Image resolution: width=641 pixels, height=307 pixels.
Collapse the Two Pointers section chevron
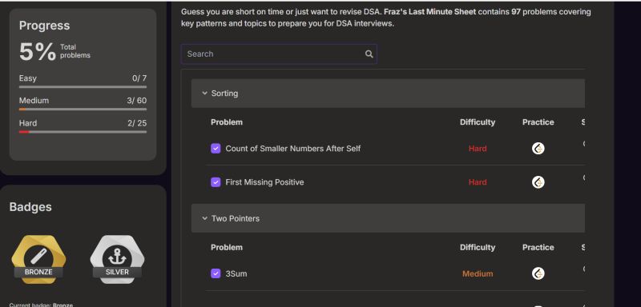tap(204, 218)
